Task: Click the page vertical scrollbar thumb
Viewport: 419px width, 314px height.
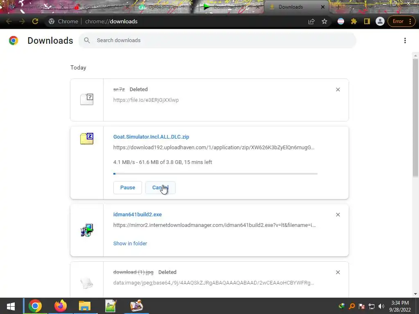Action: pyautogui.click(x=415, y=117)
